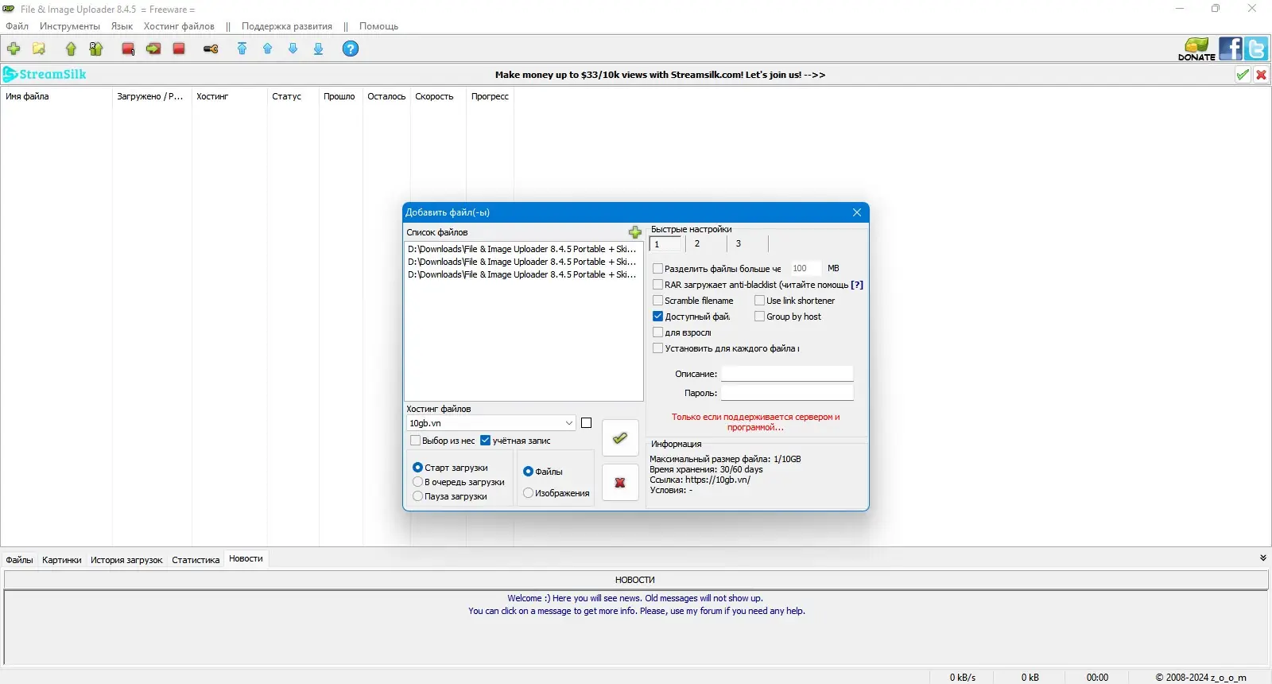Open the "Помощь" menu
This screenshot has height=684, width=1272.
378,26
